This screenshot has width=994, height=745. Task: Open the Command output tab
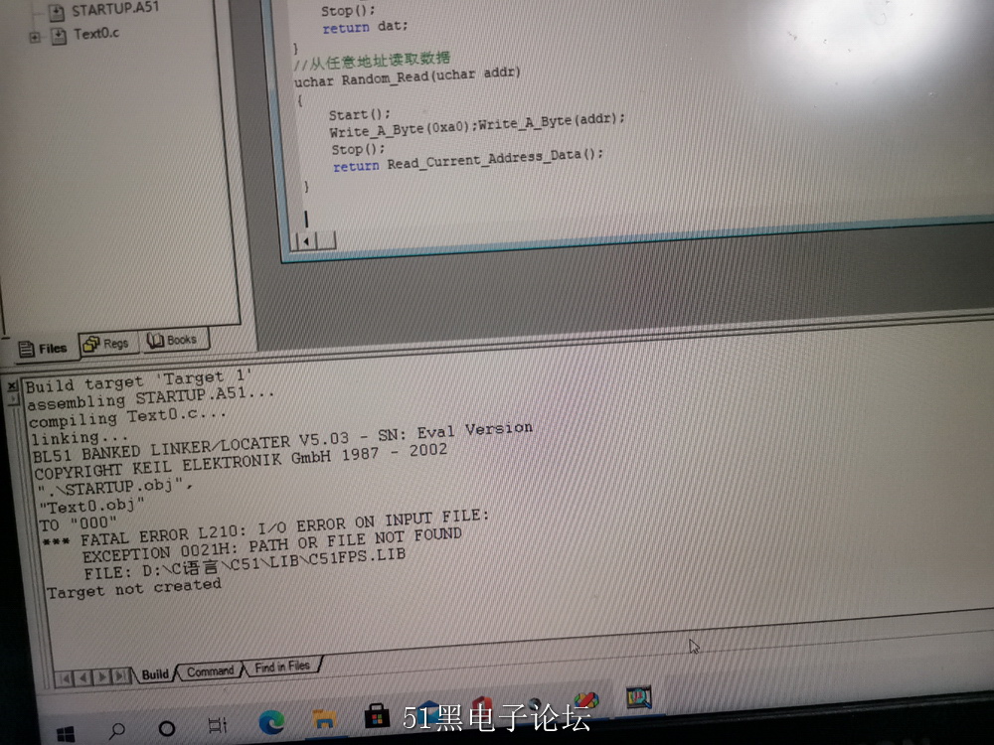point(210,670)
